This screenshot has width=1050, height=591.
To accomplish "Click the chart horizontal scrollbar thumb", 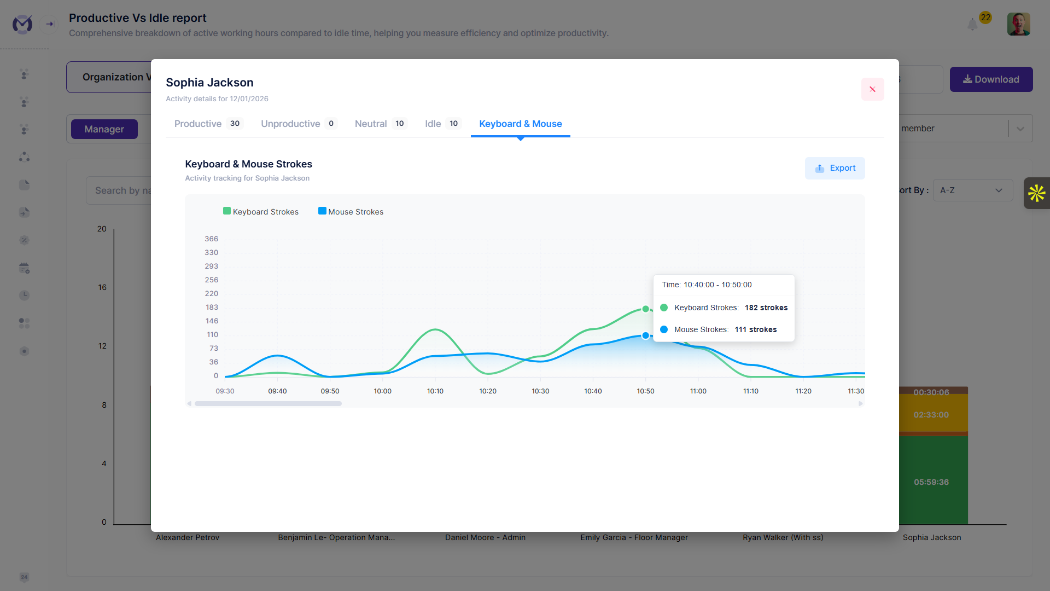I will (x=268, y=404).
